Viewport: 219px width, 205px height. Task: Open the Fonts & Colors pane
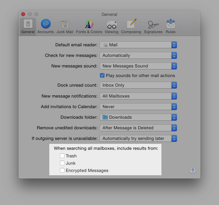89,26
